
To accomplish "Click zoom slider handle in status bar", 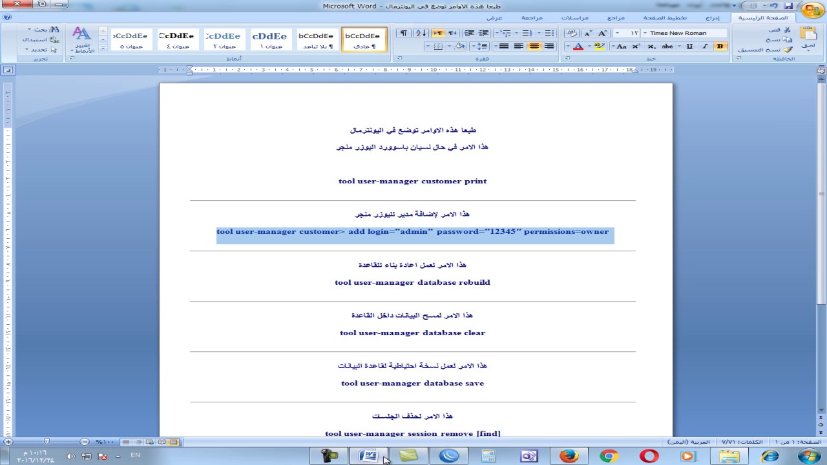I will (47, 442).
